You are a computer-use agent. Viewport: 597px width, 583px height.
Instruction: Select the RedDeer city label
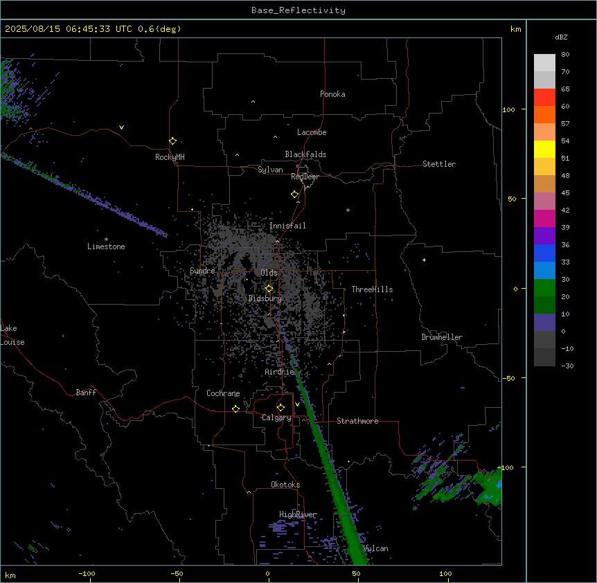coord(305,177)
